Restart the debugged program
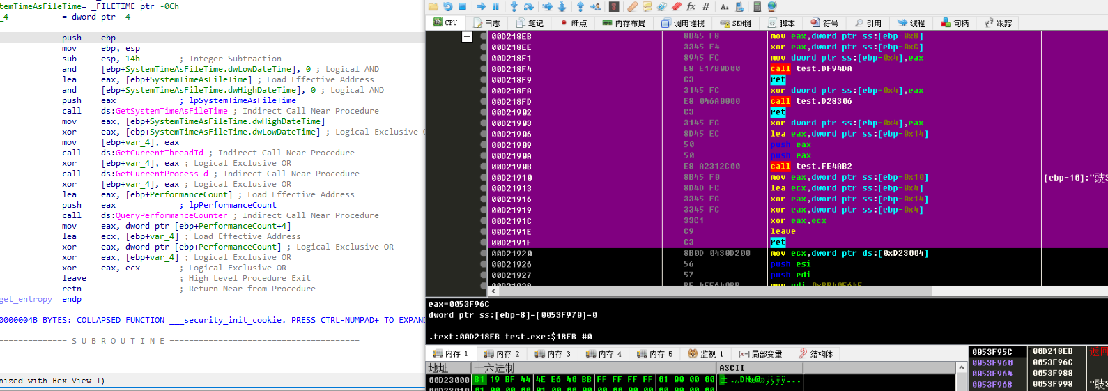 pyautogui.click(x=447, y=6)
